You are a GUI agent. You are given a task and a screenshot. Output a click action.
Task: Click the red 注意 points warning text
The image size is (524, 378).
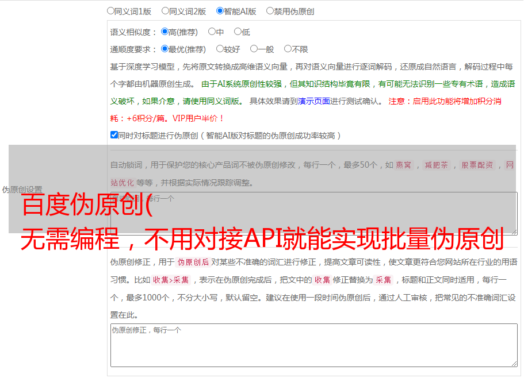pos(306,110)
